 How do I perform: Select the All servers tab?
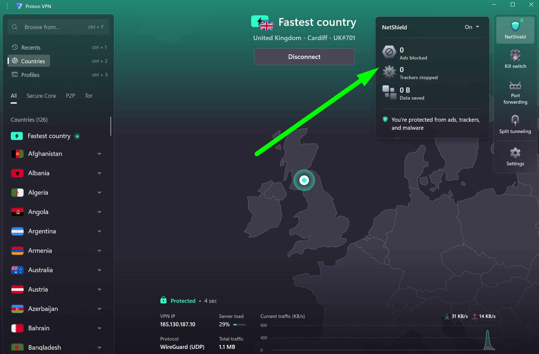[14, 96]
